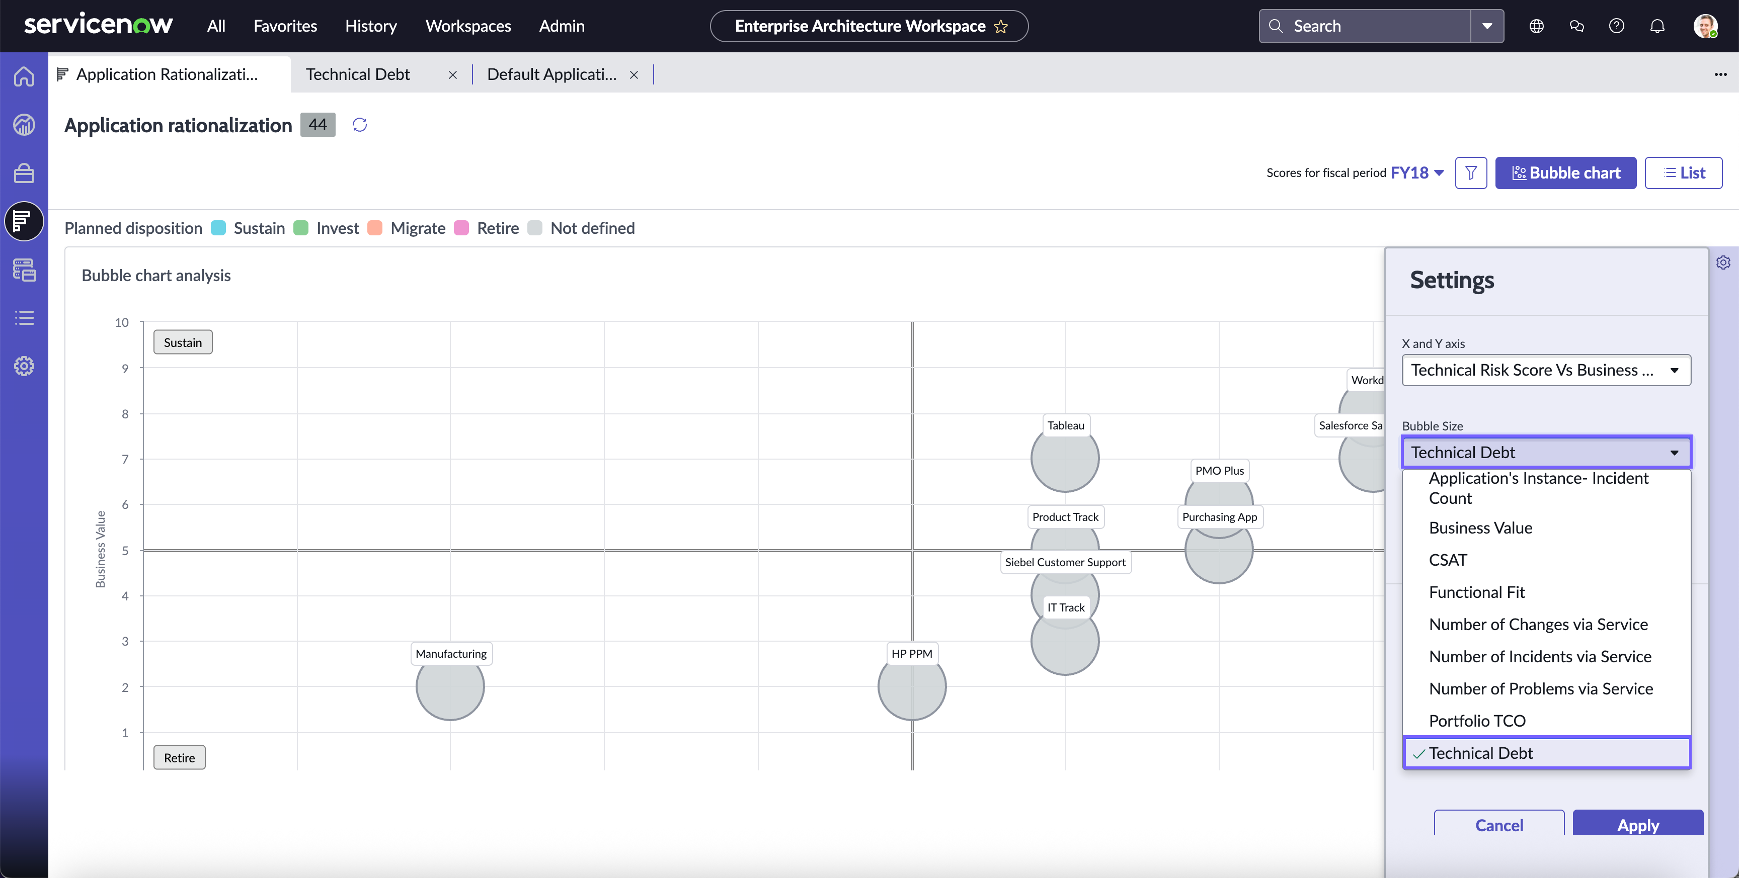Click the notifications bell icon
The width and height of the screenshot is (1739, 878).
tap(1657, 26)
